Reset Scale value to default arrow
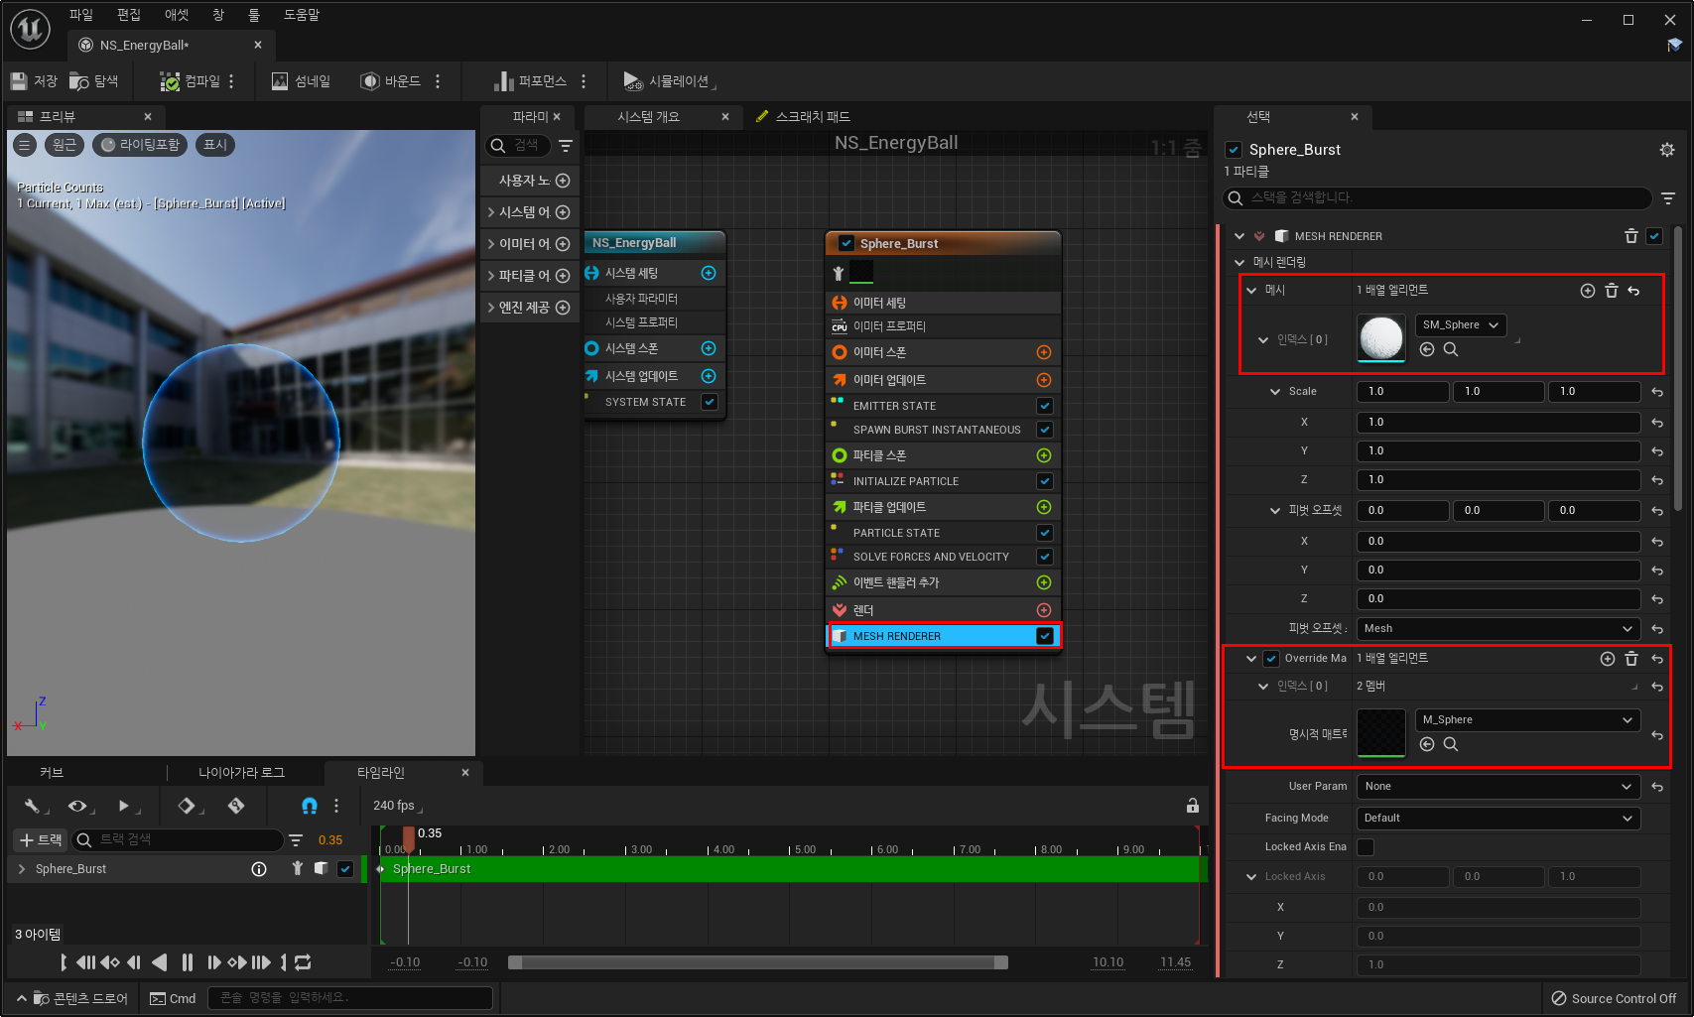This screenshot has height=1017, width=1694. (1657, 393)
